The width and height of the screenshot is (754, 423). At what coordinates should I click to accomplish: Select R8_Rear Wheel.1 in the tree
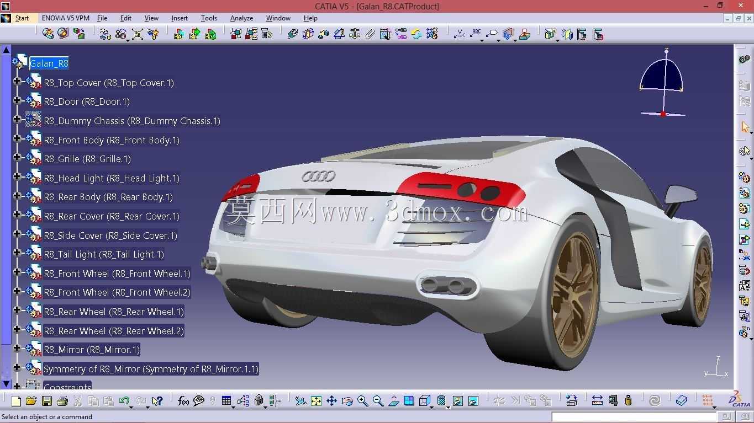[x=114, y=312]
